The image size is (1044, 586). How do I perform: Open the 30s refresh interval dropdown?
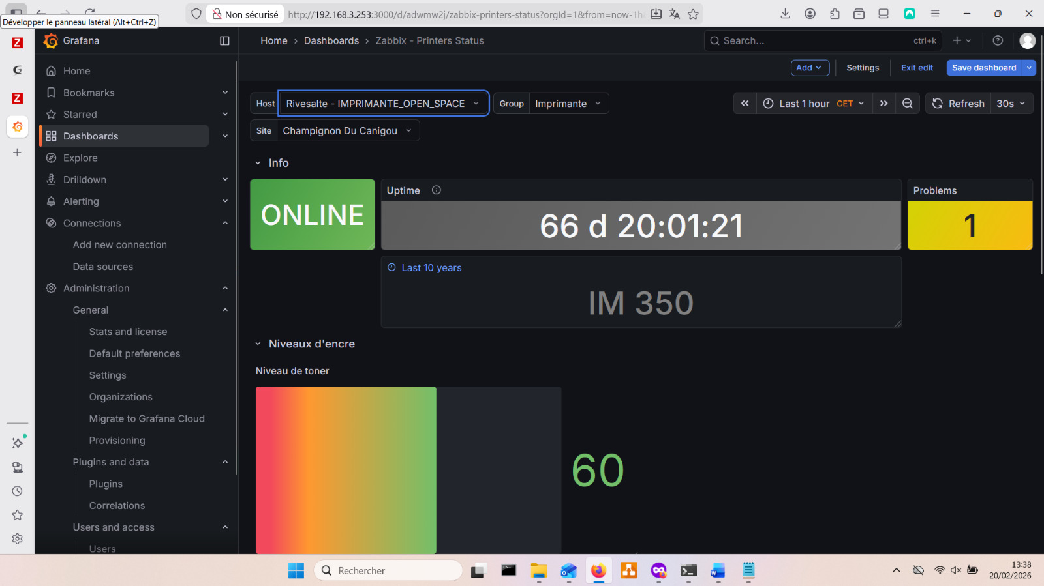click(1011, 104)
